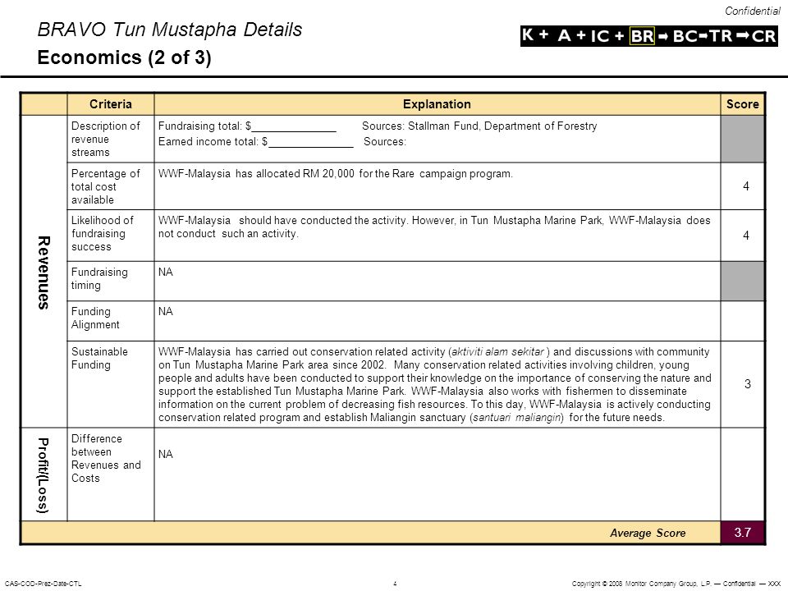
Task: Click the vertical 'Profit/(Loss)' section label
Action: click(44, 475)
